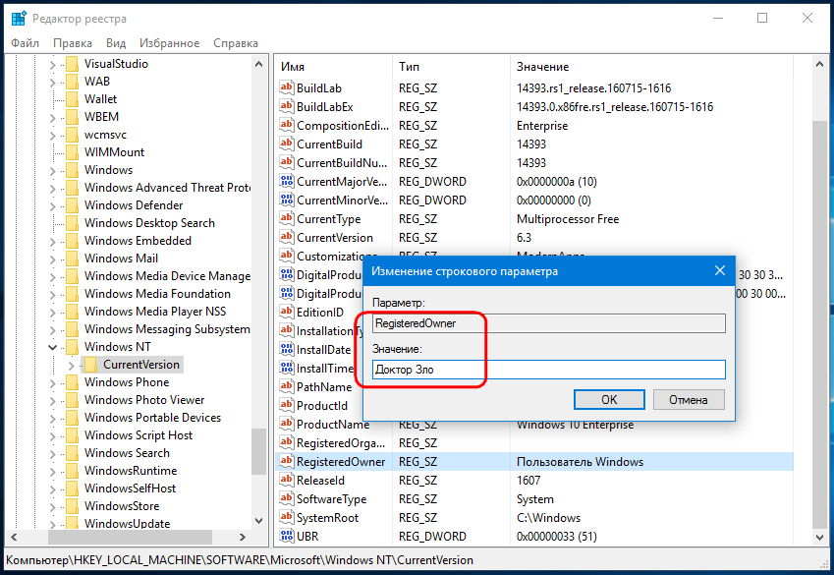Click the Windows Defender folder icon
834x575 pixels.
tap(72, 205)
